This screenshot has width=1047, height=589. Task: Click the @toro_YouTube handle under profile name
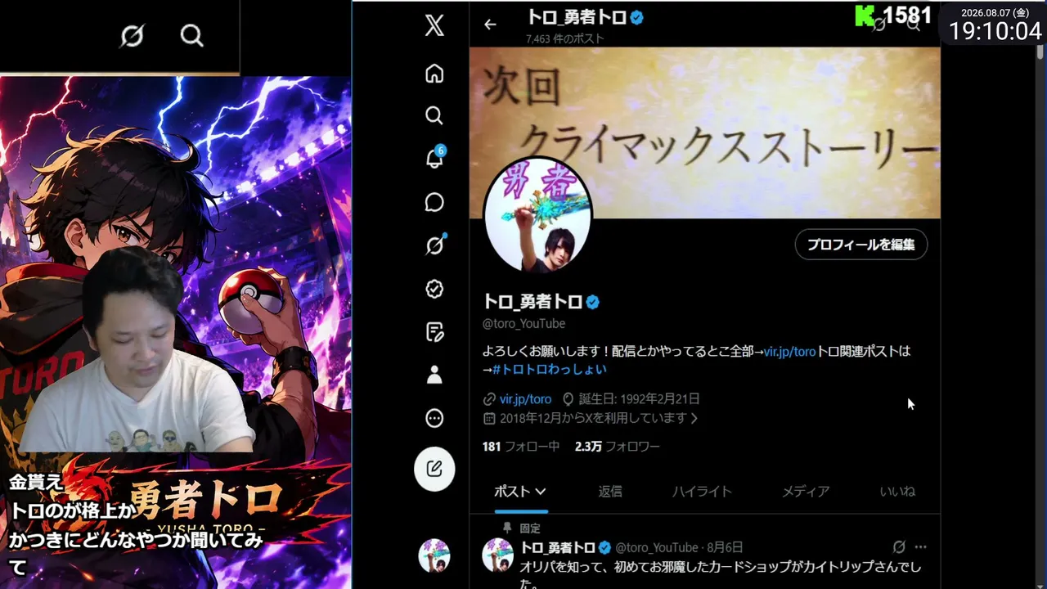(523, 324)
